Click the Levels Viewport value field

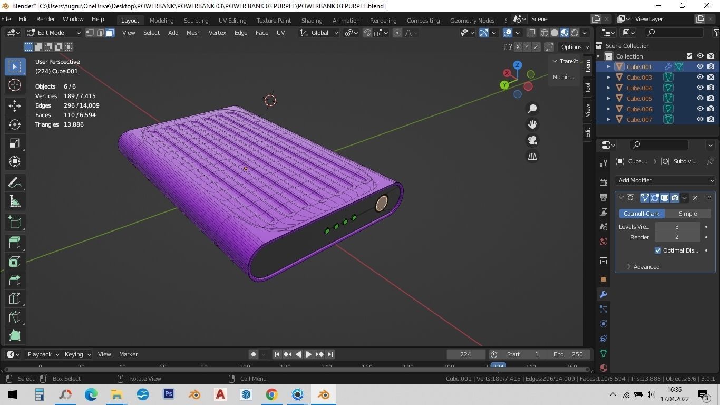(677, 227)
